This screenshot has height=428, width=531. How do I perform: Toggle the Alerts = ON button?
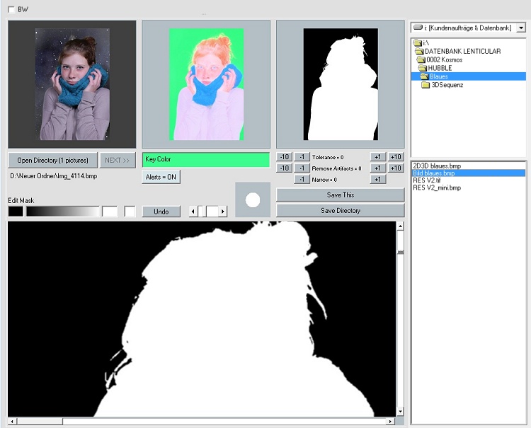[161, 177]
